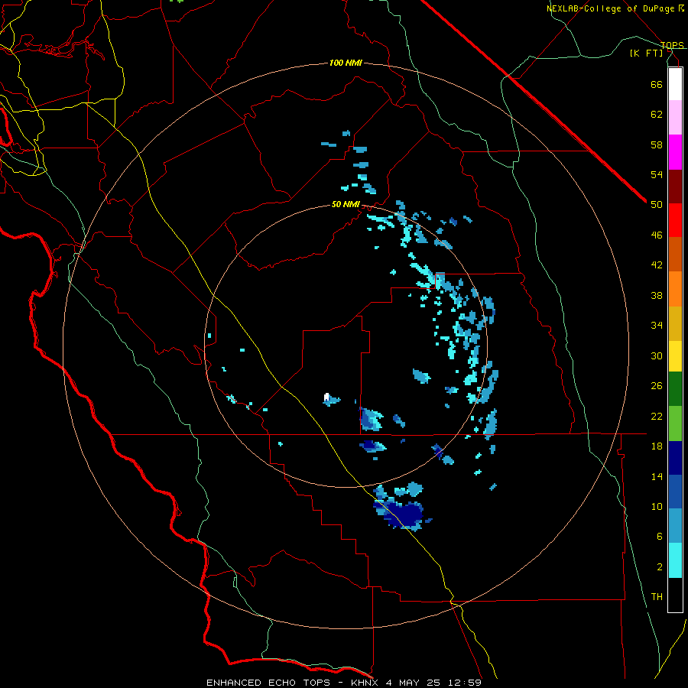Click the '18' legend scale value
Image resolution: width=688 pixels, height=688 pixels.
pos(657,446)
